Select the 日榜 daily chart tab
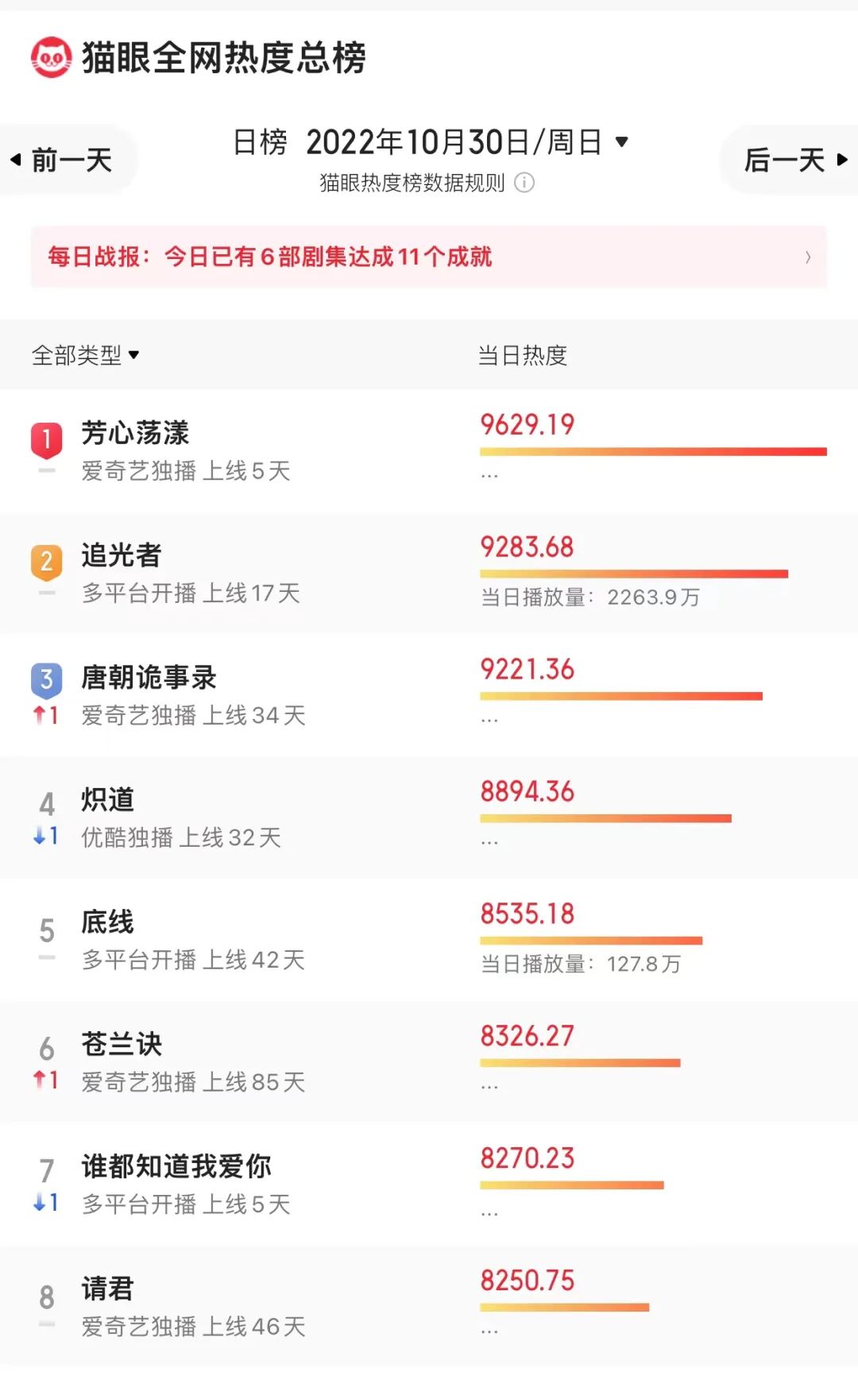This screenshot has height=1380, width=858. point(260,143)
